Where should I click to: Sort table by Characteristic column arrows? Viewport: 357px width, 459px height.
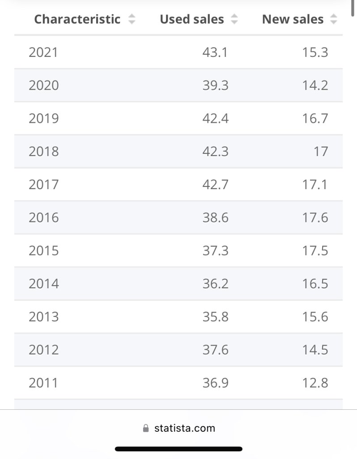point(132,19)
